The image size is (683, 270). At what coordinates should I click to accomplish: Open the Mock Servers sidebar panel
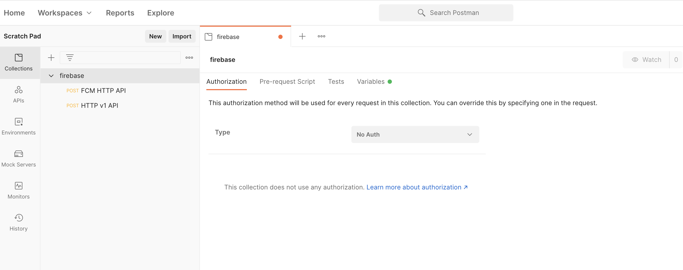click(19, 159)
